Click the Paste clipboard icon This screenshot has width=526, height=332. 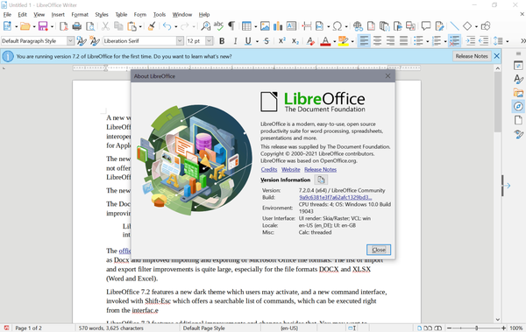pos(131,26)
